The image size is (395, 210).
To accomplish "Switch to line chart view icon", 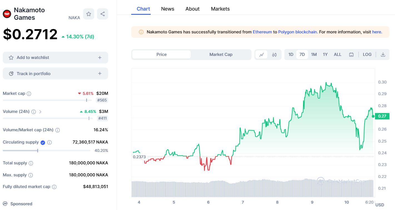I will pyautogui.click(x=262, y=55).
